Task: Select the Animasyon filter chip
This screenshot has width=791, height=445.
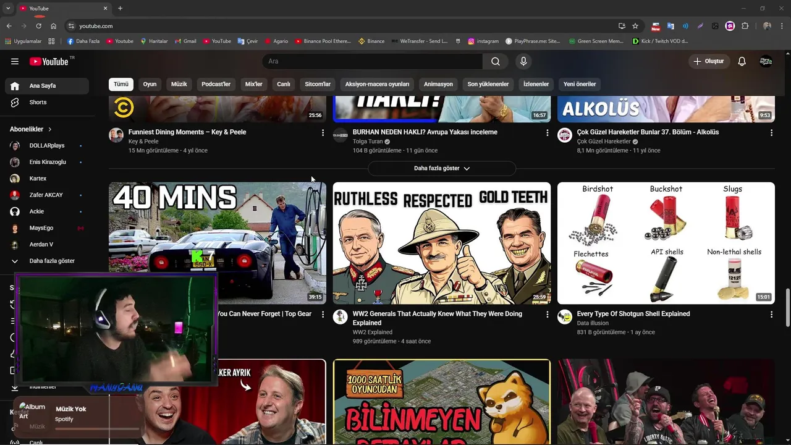Action: click(x=438, y=84)
